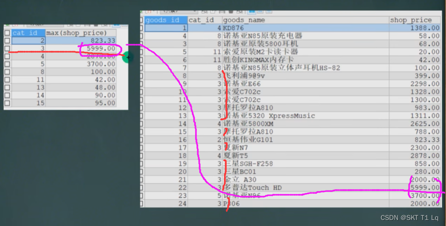Open the mode dropdown above the cat_id results
The height and width of the screenshot is (226, 446).
pos(45,25)
